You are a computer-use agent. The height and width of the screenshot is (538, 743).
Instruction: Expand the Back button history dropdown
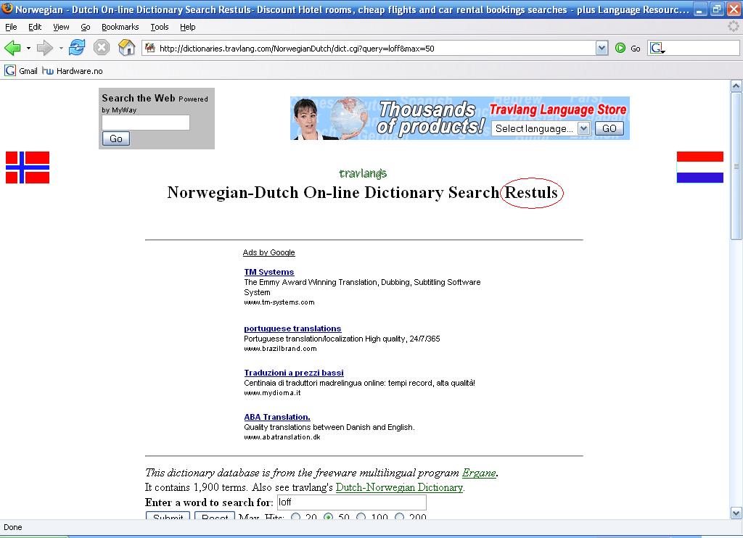pos(28,48)
